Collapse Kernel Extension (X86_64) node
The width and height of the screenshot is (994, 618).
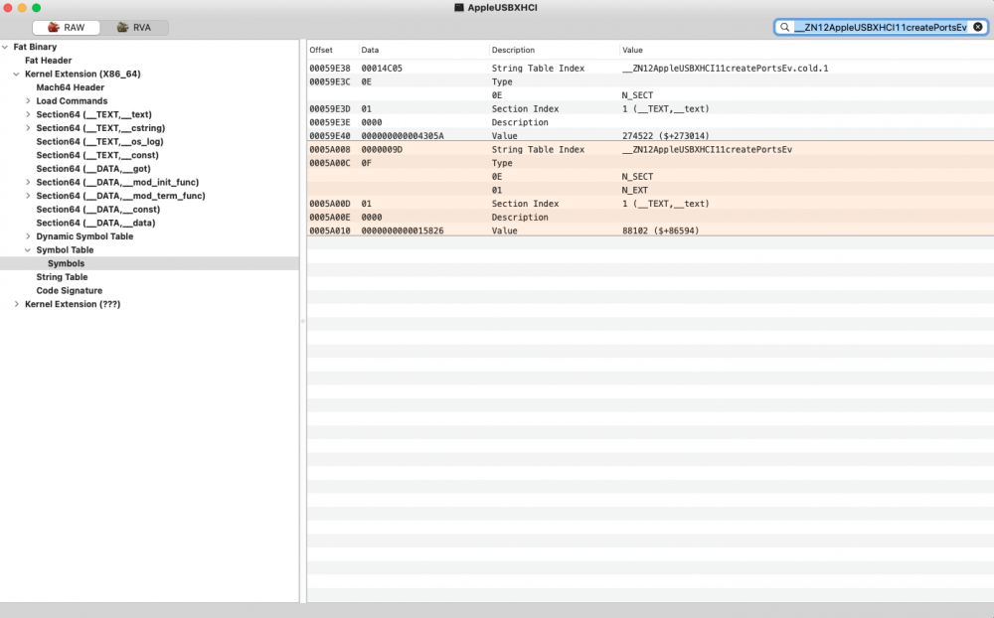point(17,75)
